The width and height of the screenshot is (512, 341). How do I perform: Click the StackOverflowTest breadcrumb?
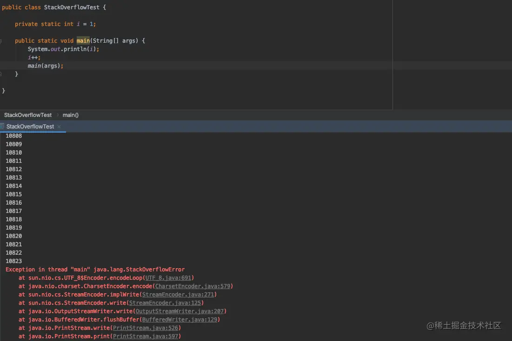(28, 115)
